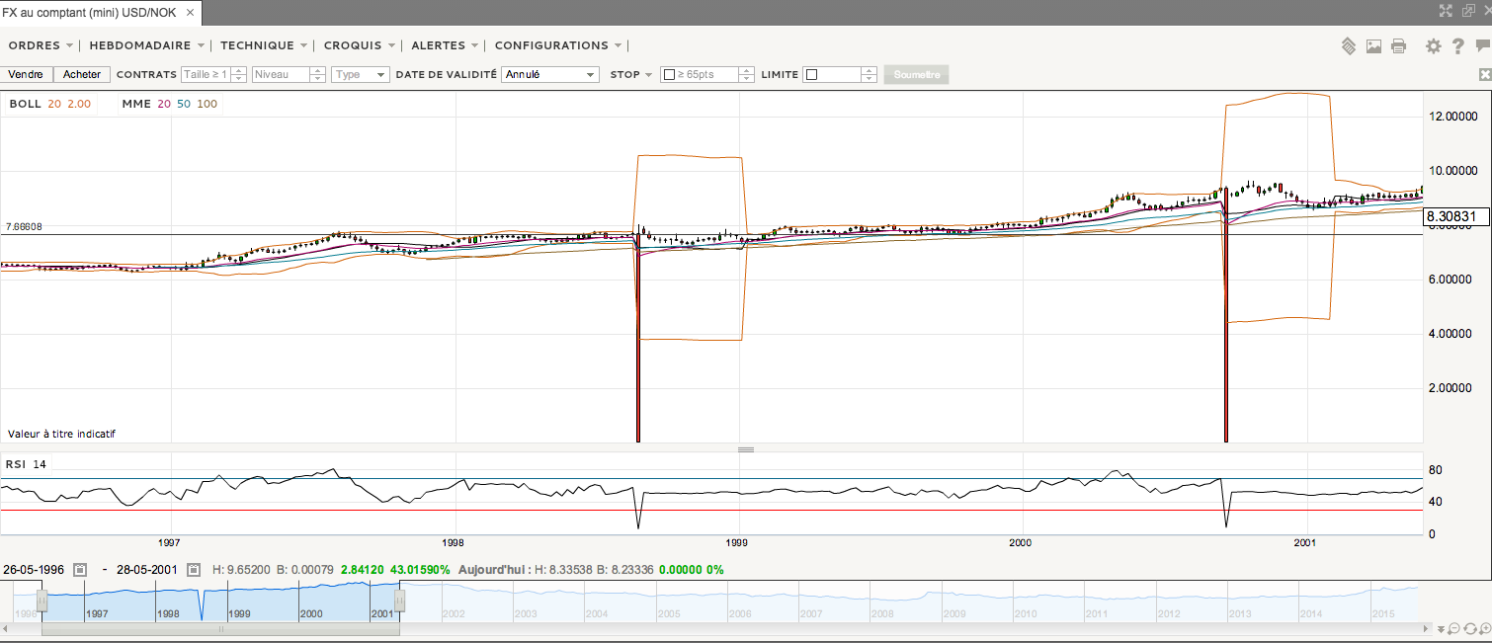Enable the Limite checkbox

coord(811,75)
